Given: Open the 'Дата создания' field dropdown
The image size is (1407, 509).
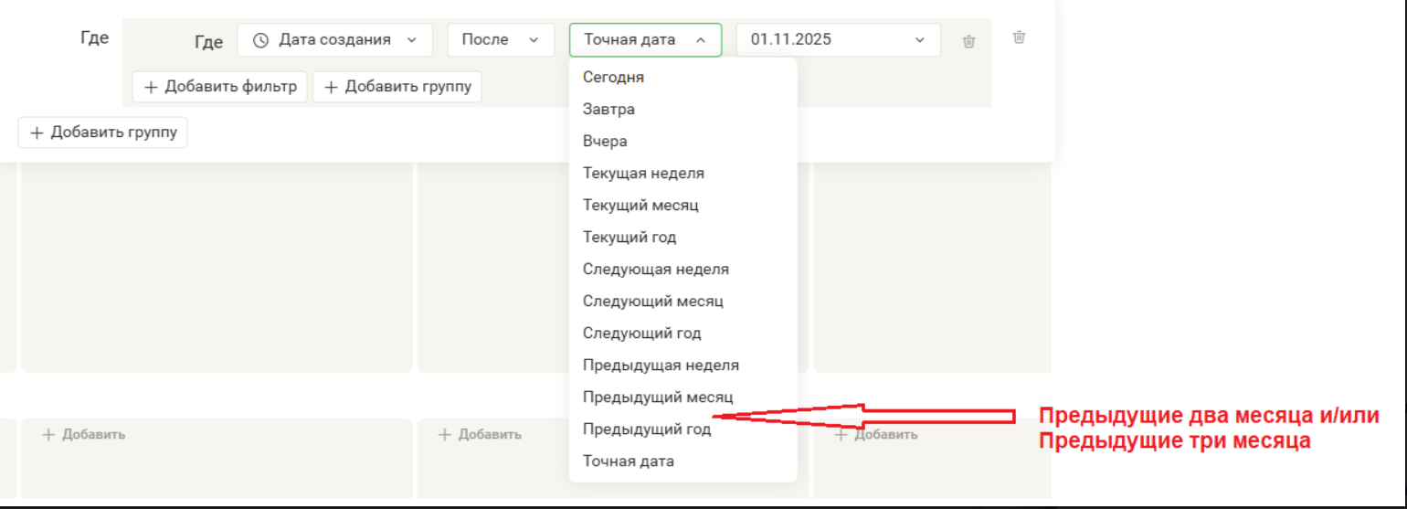Looking at the screenshot, I should coord(334,40).
